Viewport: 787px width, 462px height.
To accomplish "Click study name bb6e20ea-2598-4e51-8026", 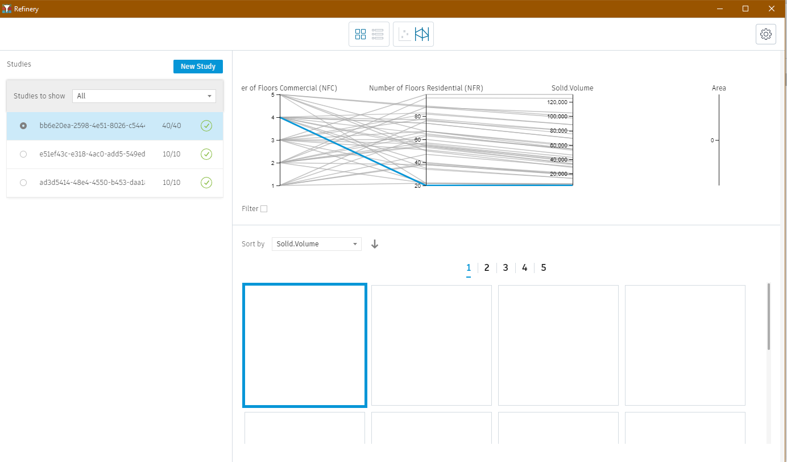I will pyautogui.click(x=92, y=126).
